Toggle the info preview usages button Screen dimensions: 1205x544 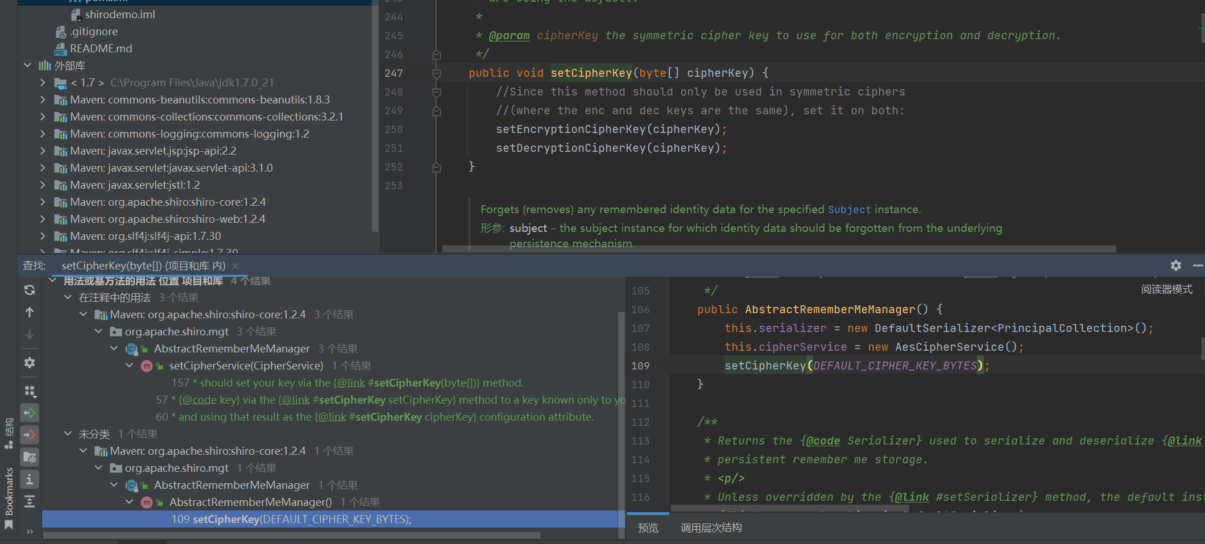[x=30, y=479]
